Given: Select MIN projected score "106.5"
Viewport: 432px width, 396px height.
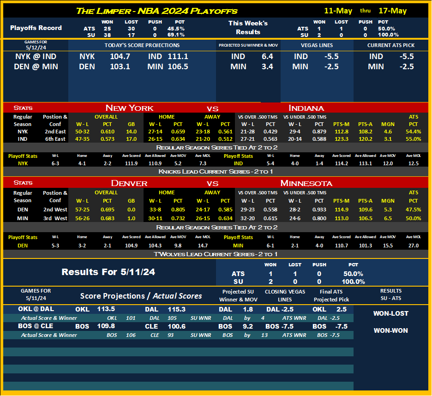Looking at the screenshot, I should coord(178,66).
